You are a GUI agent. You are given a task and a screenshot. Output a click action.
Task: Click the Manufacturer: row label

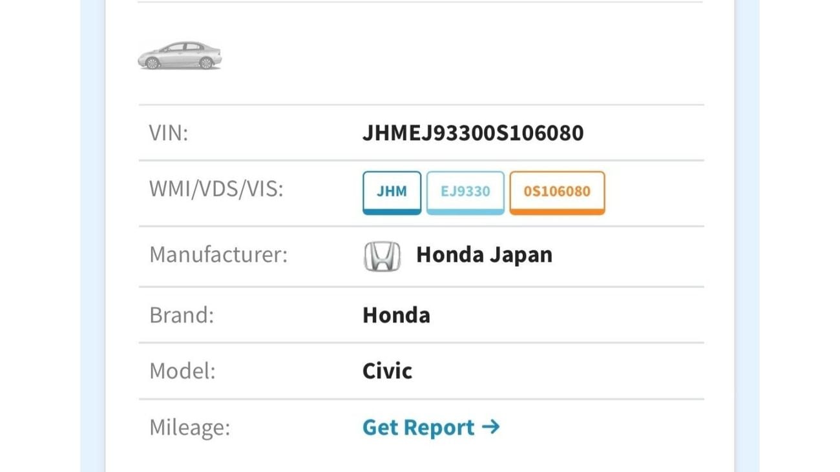pos(218,254)
